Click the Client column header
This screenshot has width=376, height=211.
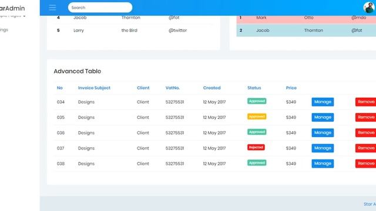pyautogui.click(x=143, y=88)
